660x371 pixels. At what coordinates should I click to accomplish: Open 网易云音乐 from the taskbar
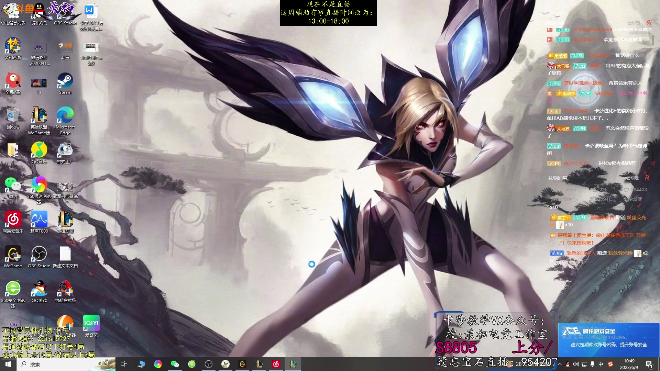[276, 364]
